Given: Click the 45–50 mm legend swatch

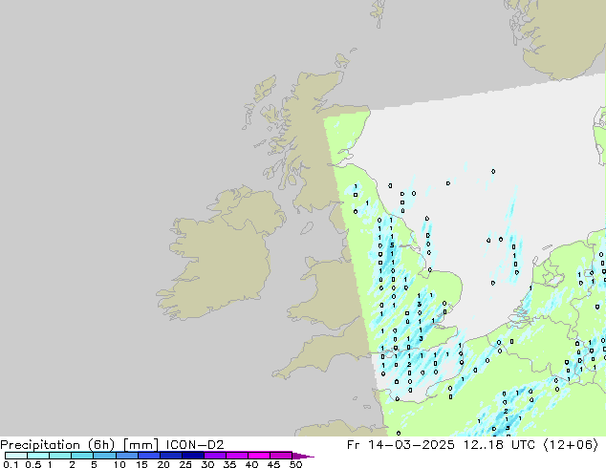Looking at the screenshot, I should [x=281, y=456].
